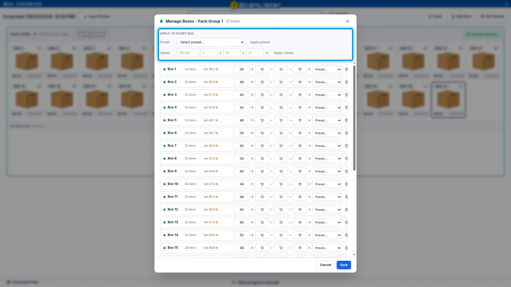Click the '29 items' label for Box 15

click(x=190, y=248)
